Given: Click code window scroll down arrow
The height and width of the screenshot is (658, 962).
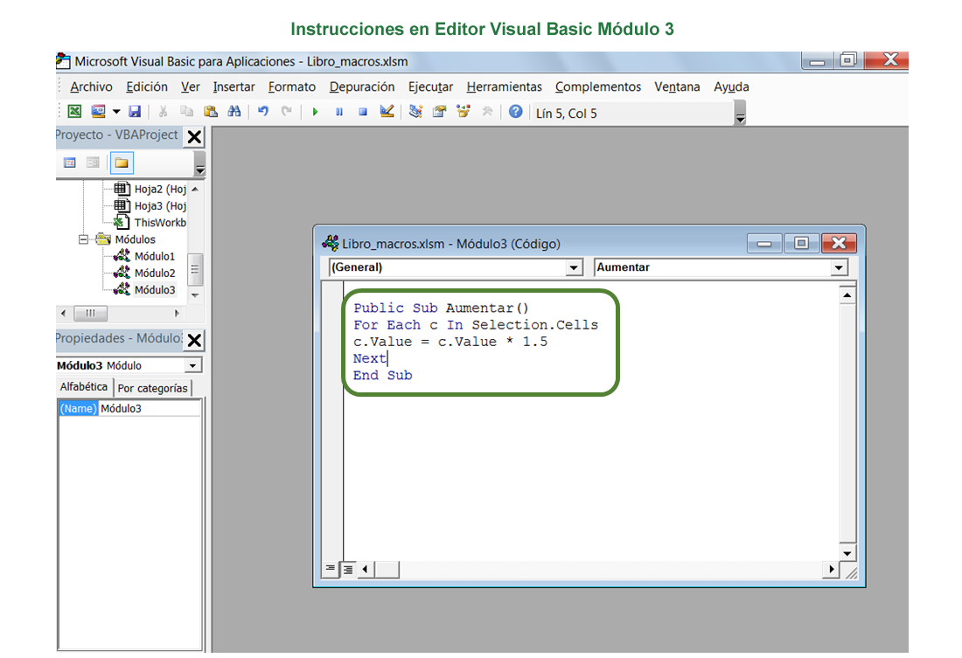Looking at the screenshot, I should click(847, 554).
